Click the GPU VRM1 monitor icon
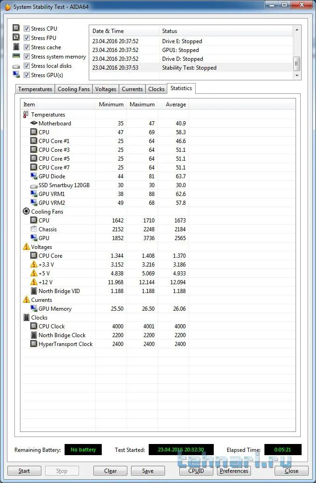316x483 pixels. click(x=34, y=194)
